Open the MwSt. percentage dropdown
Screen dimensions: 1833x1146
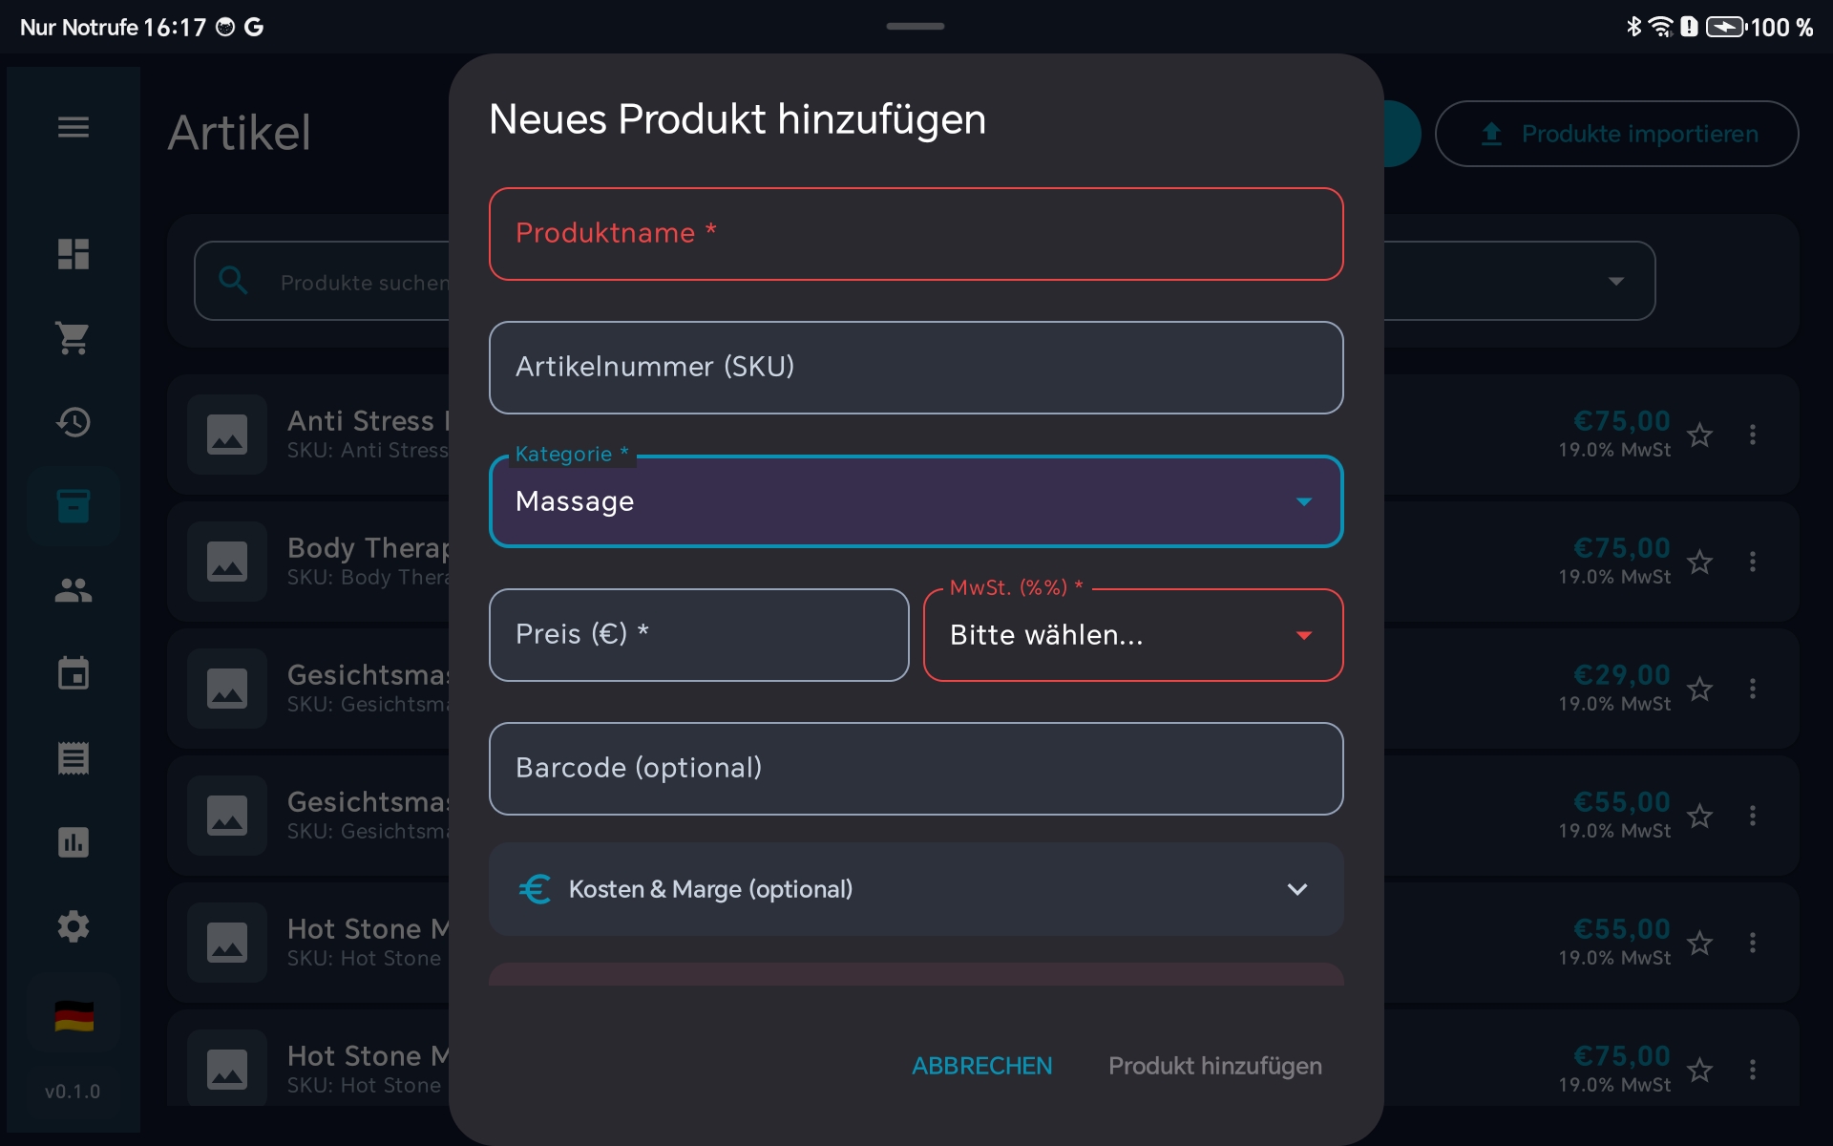(1132, 634)
